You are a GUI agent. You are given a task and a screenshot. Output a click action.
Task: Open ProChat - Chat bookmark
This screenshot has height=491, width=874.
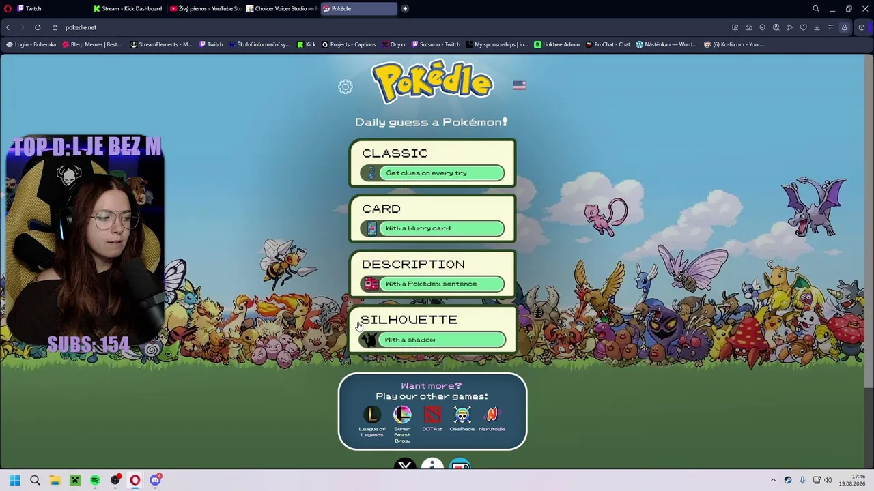tap(608, 44)
